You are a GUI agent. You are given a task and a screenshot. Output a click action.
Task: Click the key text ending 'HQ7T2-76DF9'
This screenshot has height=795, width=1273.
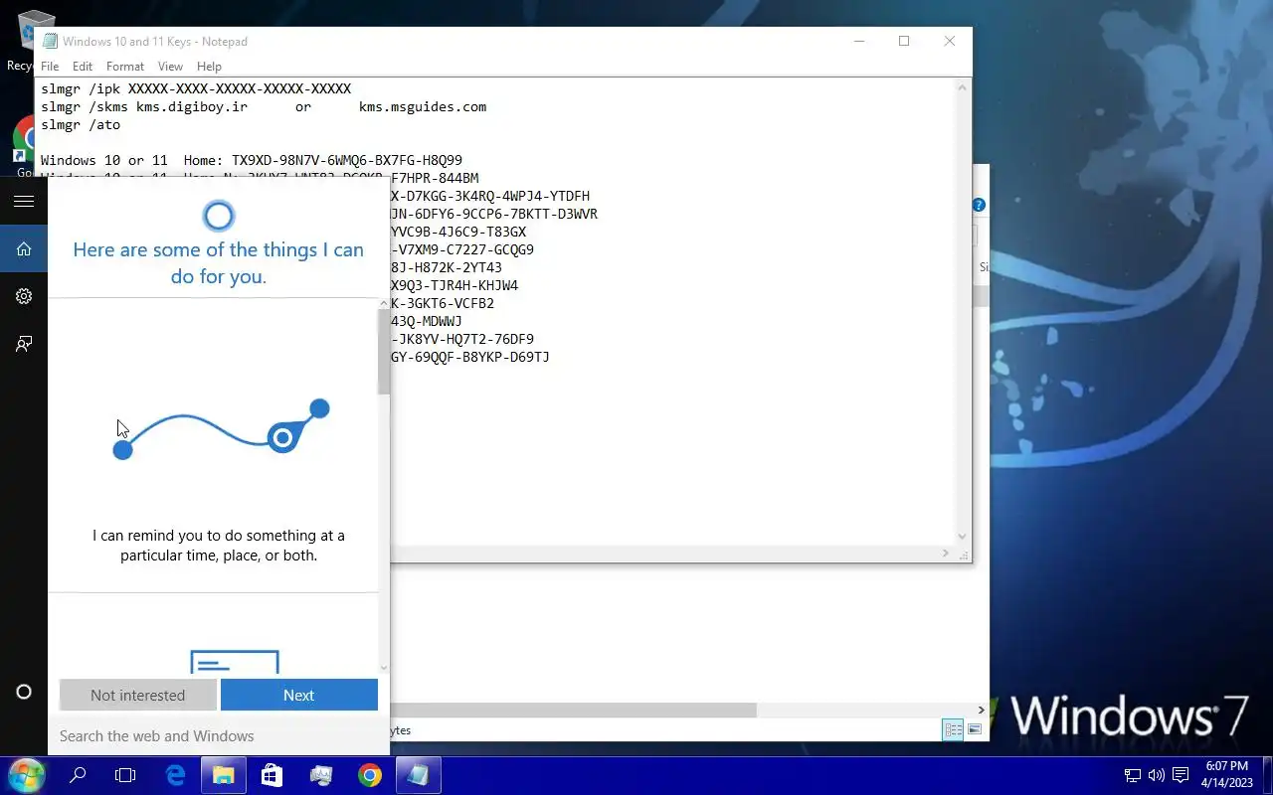click(462, 339)
